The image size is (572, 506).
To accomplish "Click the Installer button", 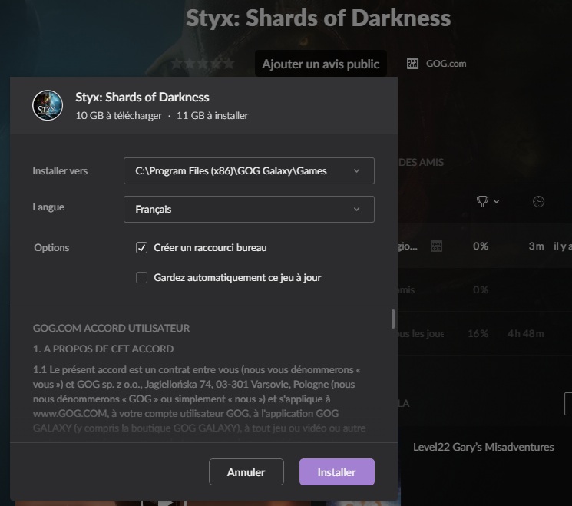I will [337, 471].
